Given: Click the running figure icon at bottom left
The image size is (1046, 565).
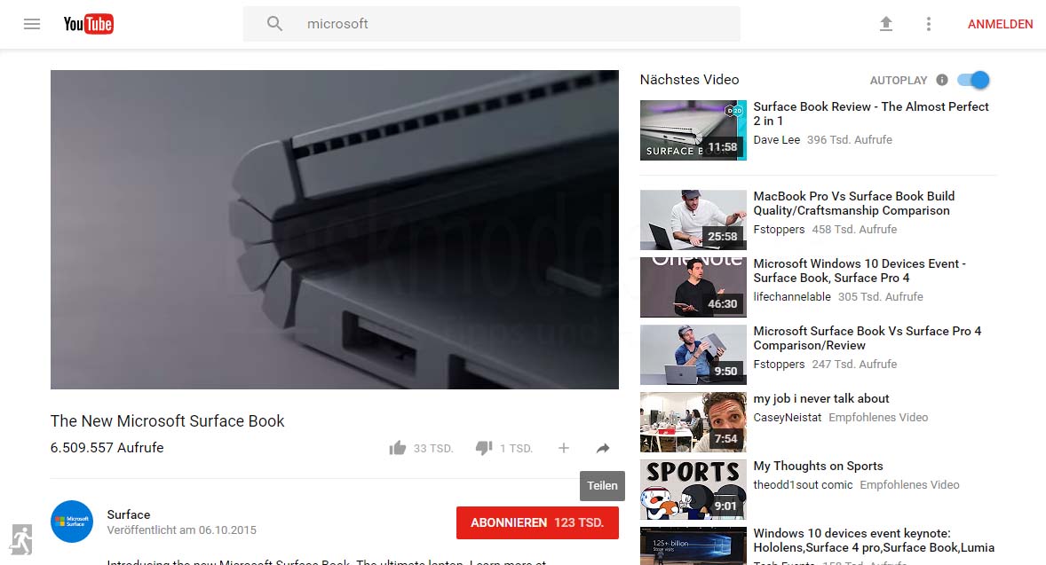Looking at the screenshot, I should click(21, 539).
